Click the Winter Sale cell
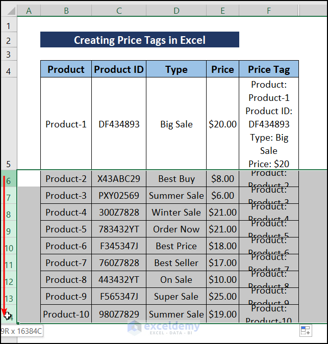328x344 pixels. [176, 212]
